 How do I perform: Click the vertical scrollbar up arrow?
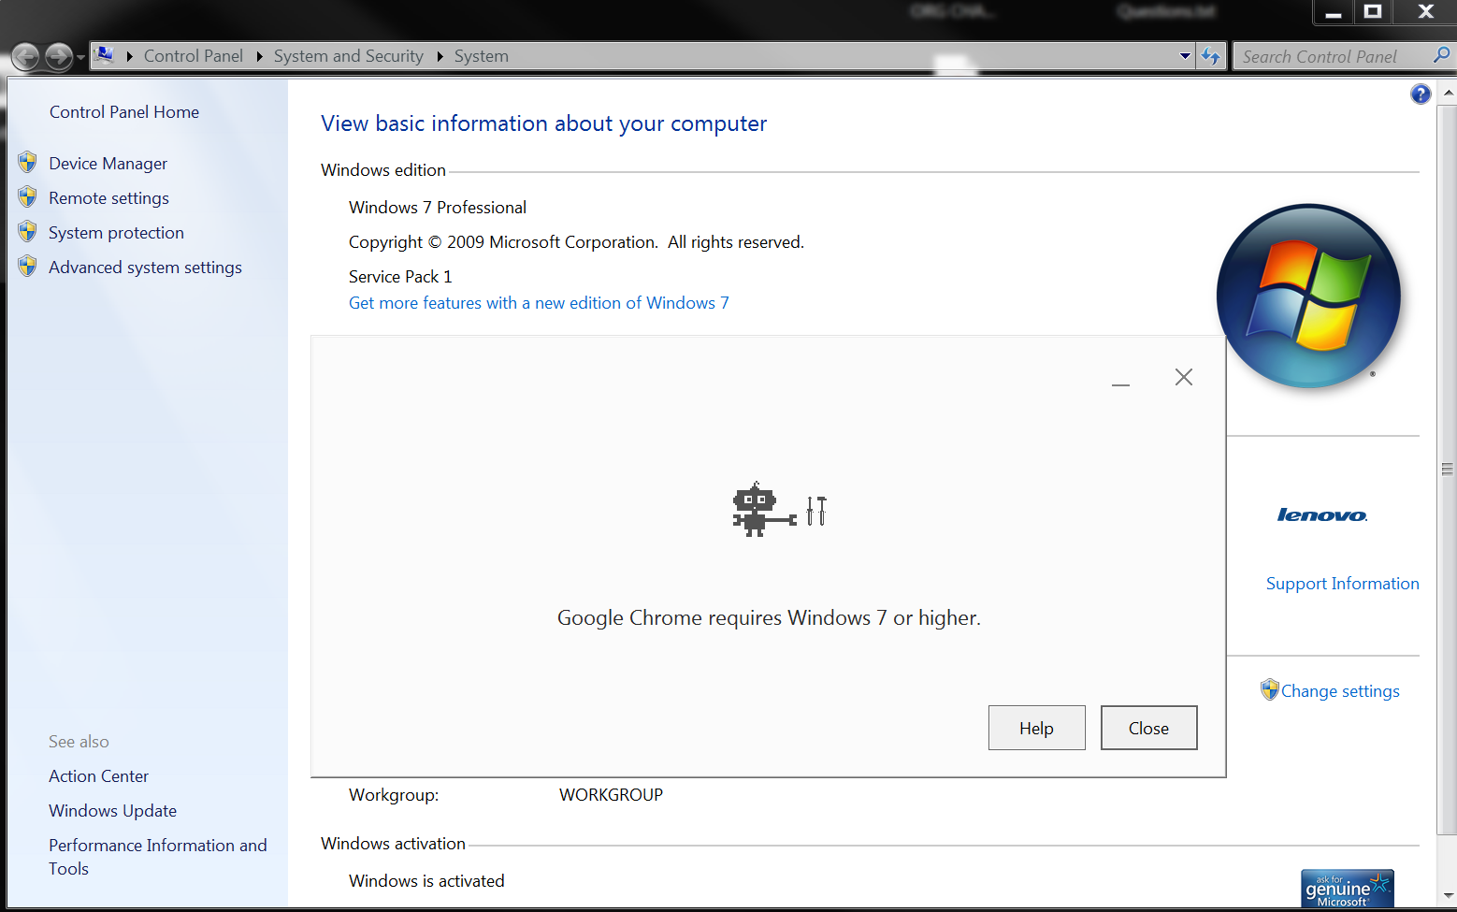(x=1448, y=93)
